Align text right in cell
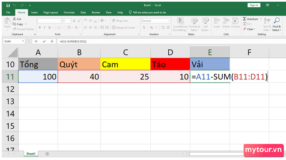286x160 pixels. tap(95, 27)
